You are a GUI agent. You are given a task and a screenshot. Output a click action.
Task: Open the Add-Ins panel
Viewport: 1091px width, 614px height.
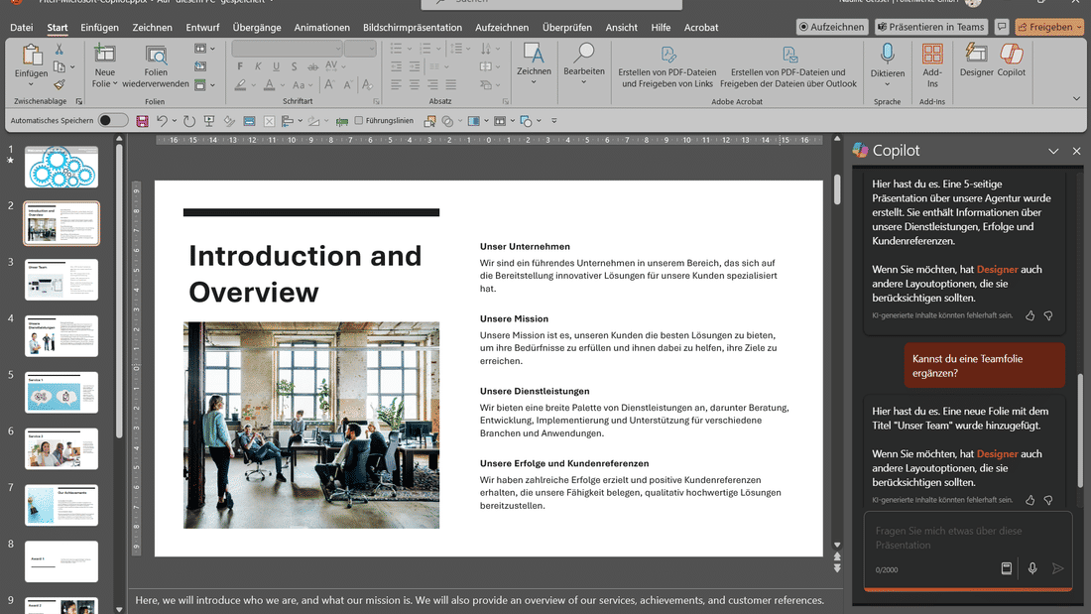coord(932,65)
